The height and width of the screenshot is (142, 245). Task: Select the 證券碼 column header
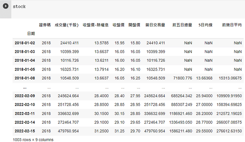click(45, 25)
